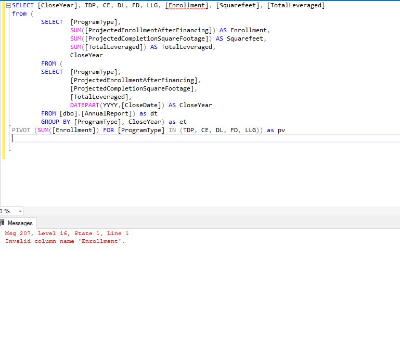Click the [CloseYear] column in first line
This screenshot has width=400, height=362.
57,5
